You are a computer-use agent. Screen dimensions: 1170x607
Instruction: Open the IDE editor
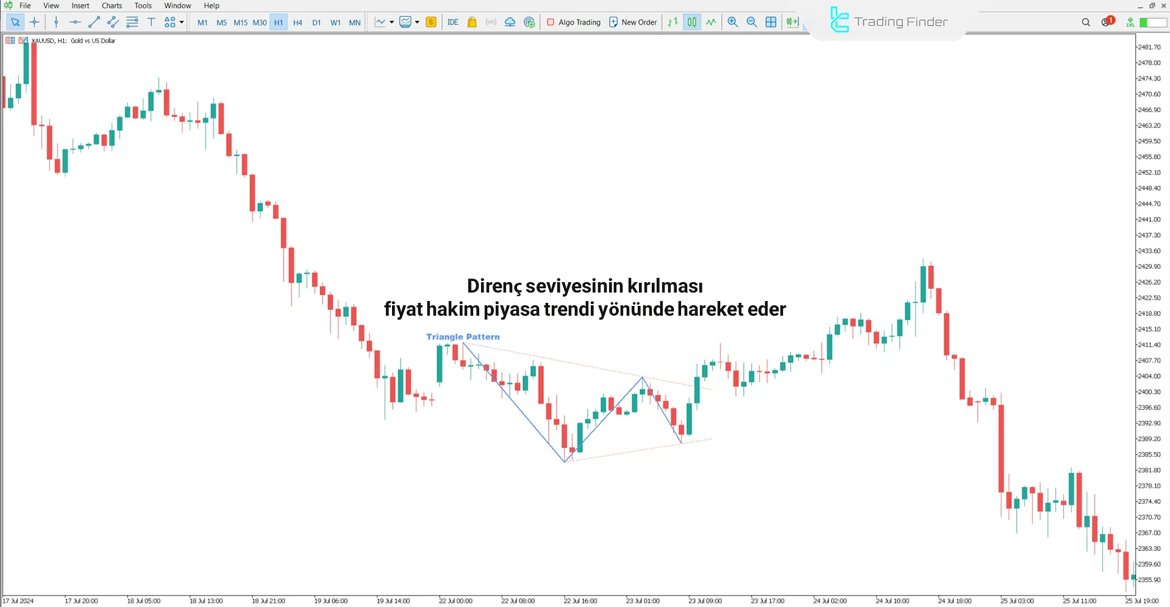(452, 22)
